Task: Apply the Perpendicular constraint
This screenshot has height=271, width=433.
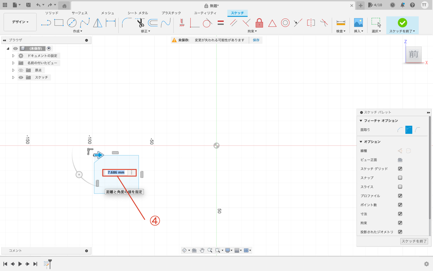Action: point(246,23)
